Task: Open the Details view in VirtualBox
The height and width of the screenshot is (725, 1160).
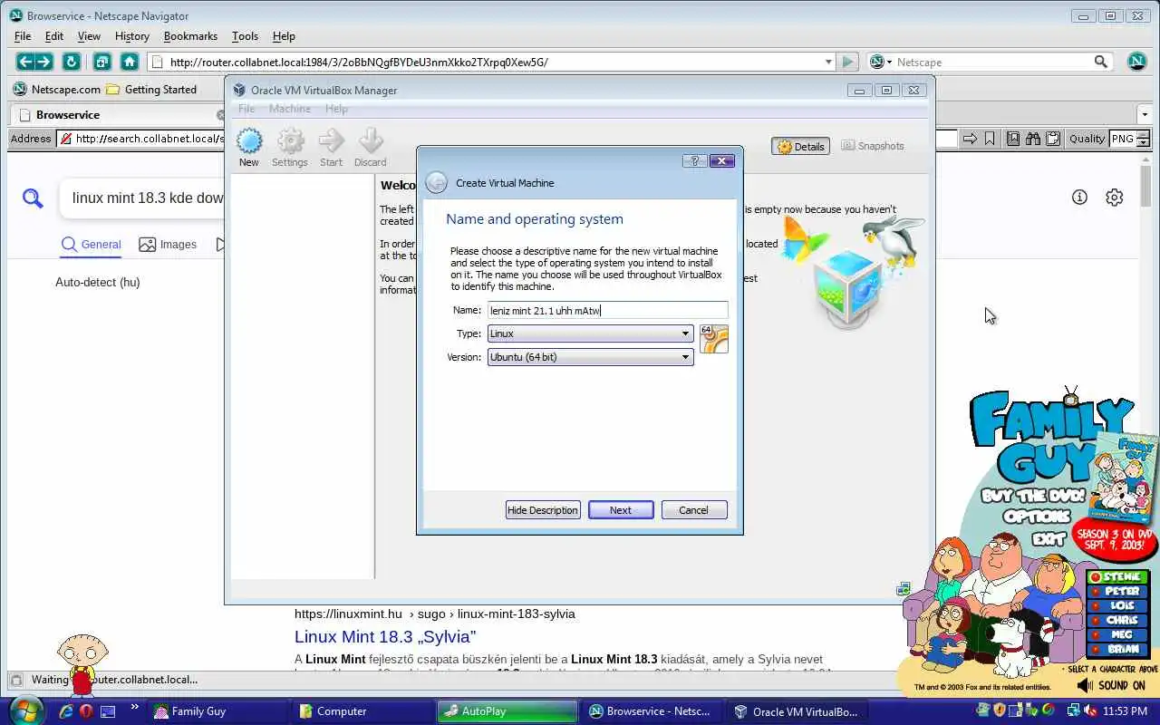Action: 800,146
